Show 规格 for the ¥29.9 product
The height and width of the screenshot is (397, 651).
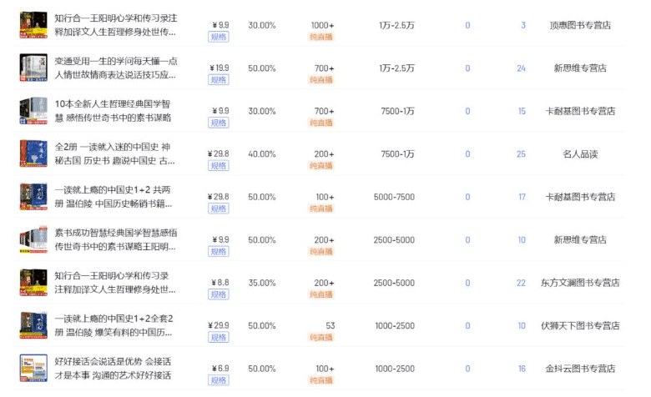pyautogui.click(x=219, y=338)
